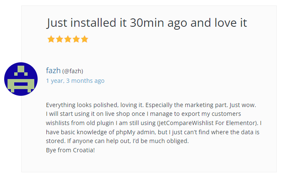Open the fazh username profile link
The image size is (283, 179).
53,71
